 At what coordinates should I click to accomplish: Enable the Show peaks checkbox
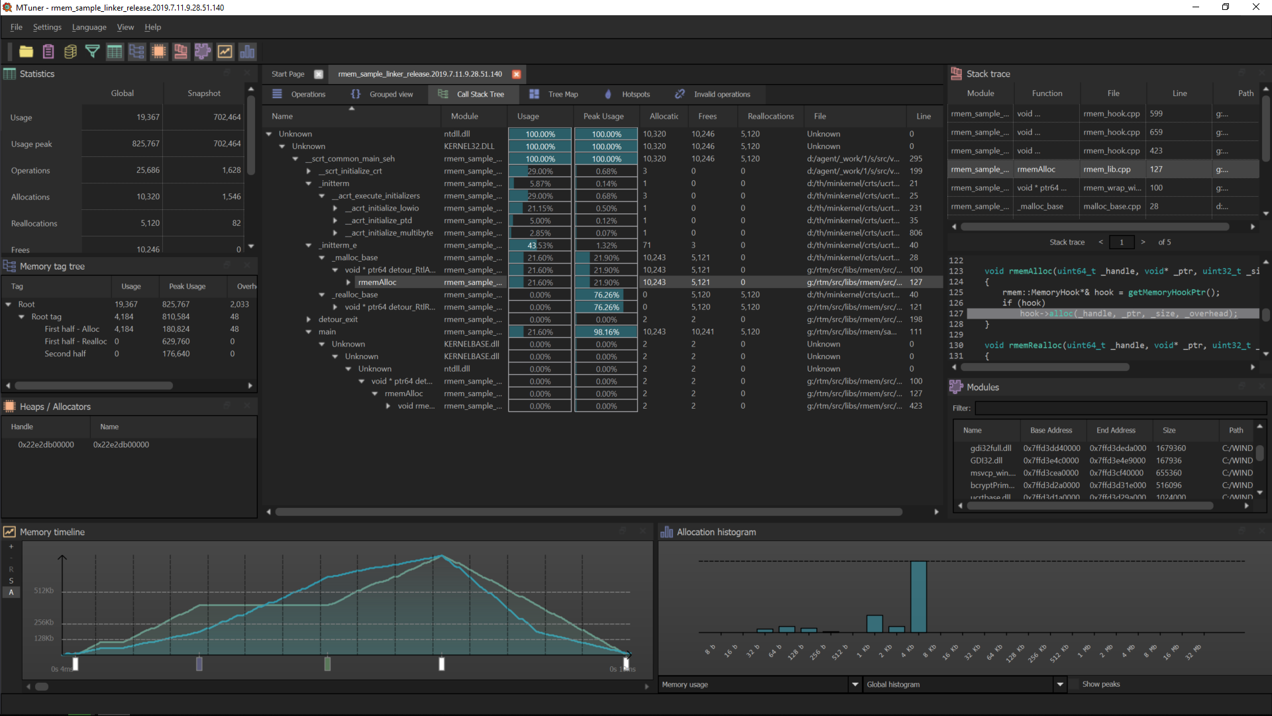(x=1075, y=684)
